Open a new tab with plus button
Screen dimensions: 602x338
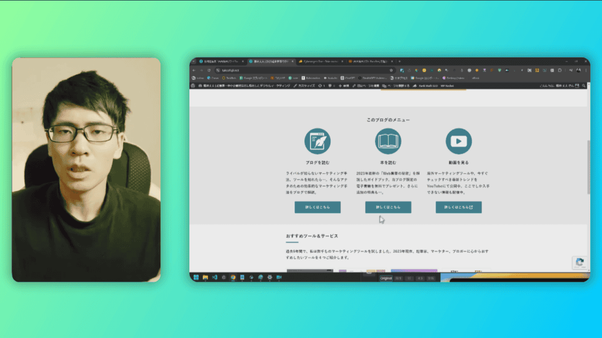point(400,61)
